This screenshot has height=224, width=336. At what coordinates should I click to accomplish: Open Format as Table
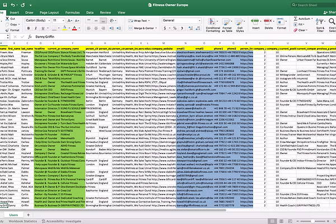tap(227, 25)
